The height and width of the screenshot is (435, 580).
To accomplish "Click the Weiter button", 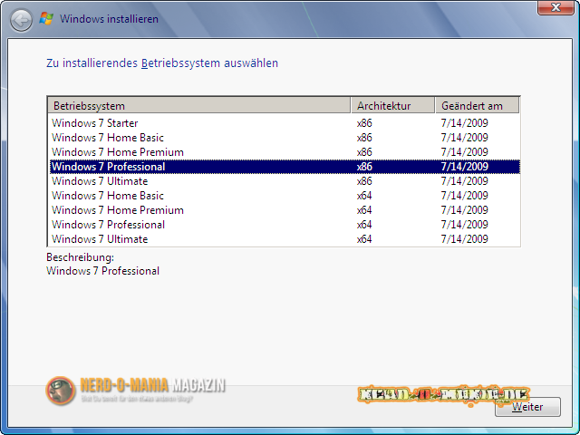I will coord(527,407).
